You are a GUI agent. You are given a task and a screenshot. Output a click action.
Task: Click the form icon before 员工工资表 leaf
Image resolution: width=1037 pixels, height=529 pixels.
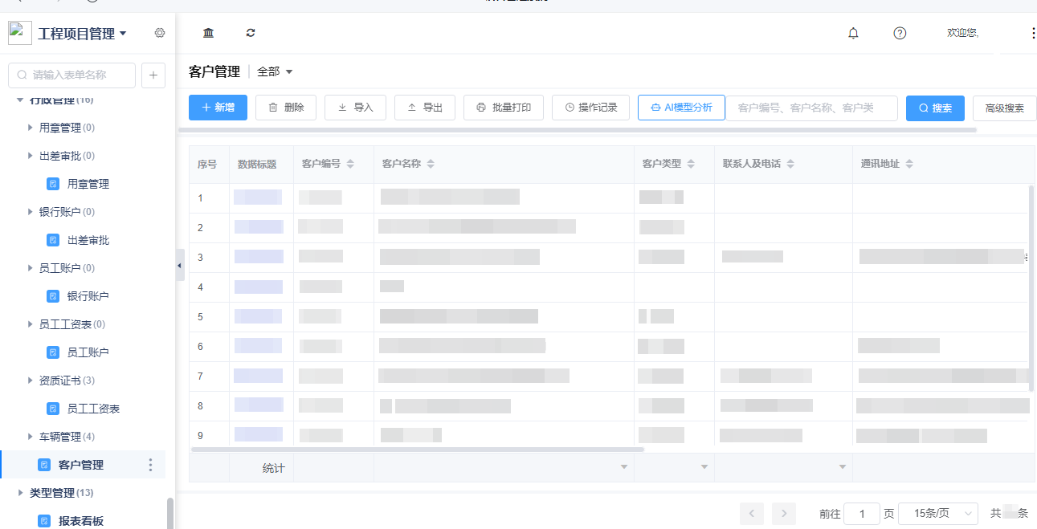coord(53,409)
